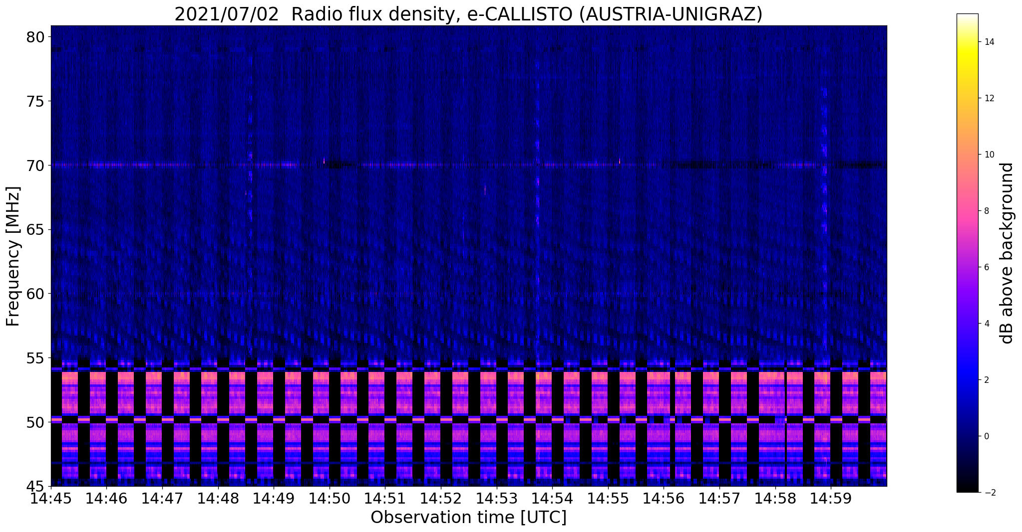This screenshot has height=532, width=1022.
Task: Click the 14:55 time tick label
Action: point(608,499)
